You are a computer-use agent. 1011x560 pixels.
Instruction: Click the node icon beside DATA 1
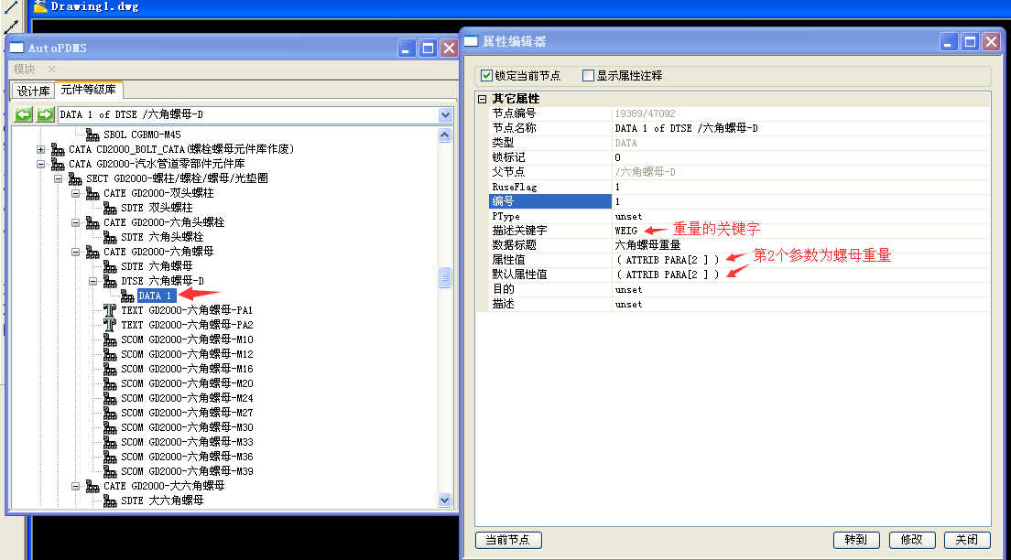[x=127, y=296]
